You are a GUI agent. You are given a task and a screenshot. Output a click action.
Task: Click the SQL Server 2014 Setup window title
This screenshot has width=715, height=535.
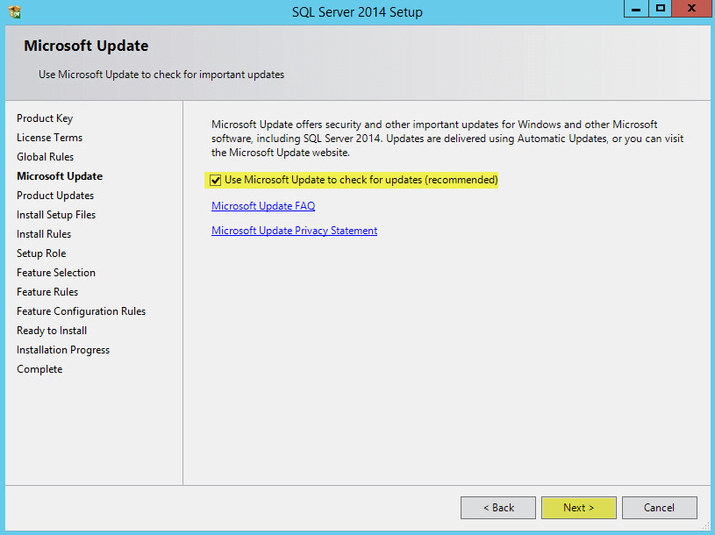tap(358, 12)
